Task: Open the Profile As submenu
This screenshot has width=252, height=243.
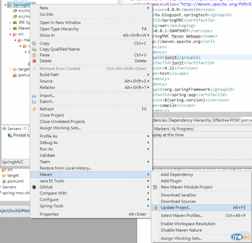Action: pos(90,136)
